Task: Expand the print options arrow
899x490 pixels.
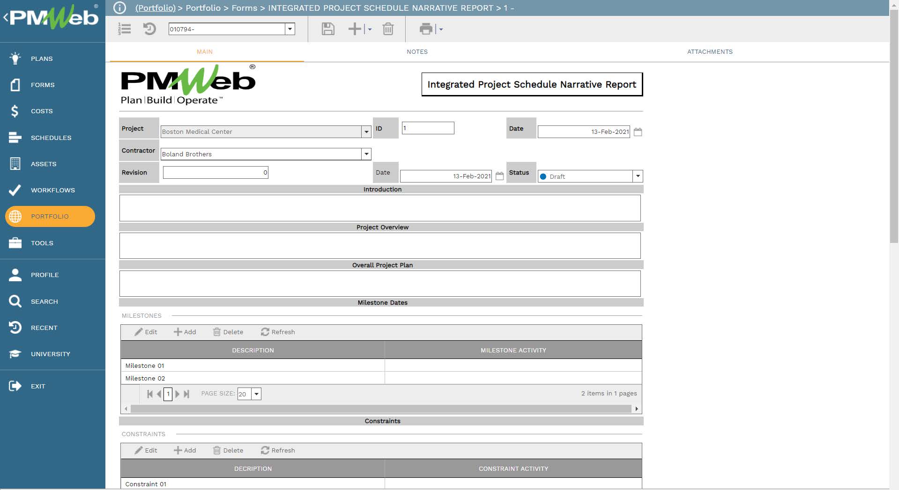Action: click(x=441, y=29)
